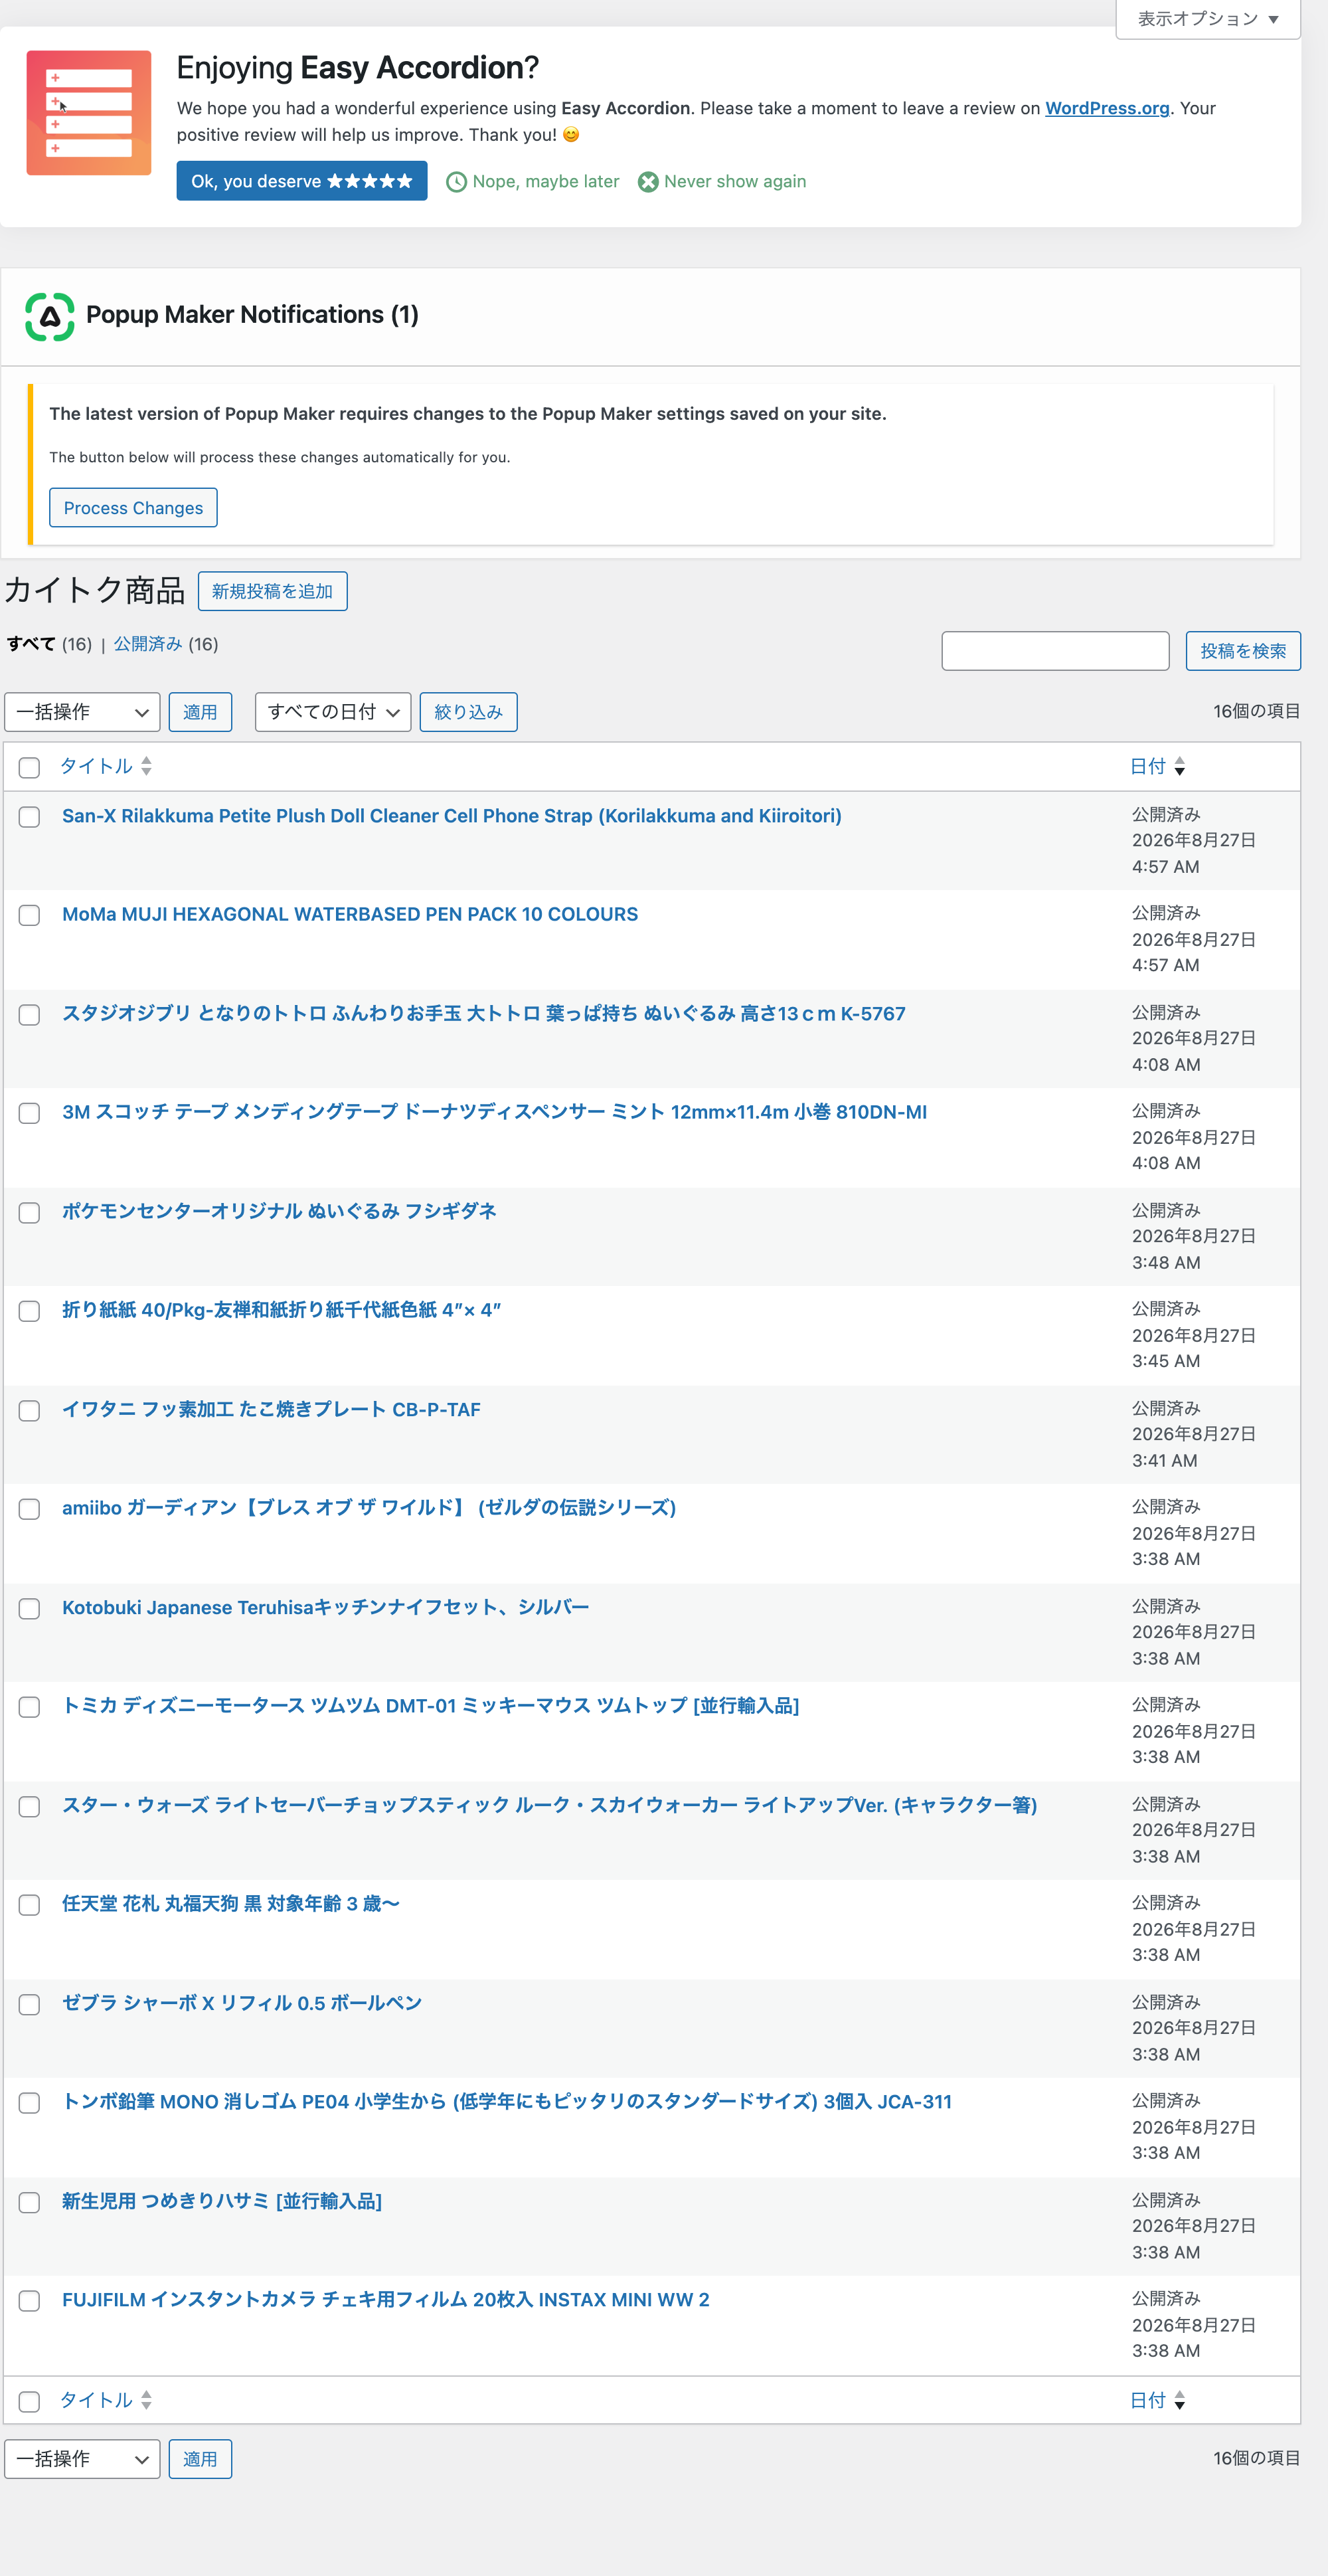1328x2576 pixels.
Task: Select the トンボ鉛筆 MONO row checkbox
Action: coord(30,2103)
